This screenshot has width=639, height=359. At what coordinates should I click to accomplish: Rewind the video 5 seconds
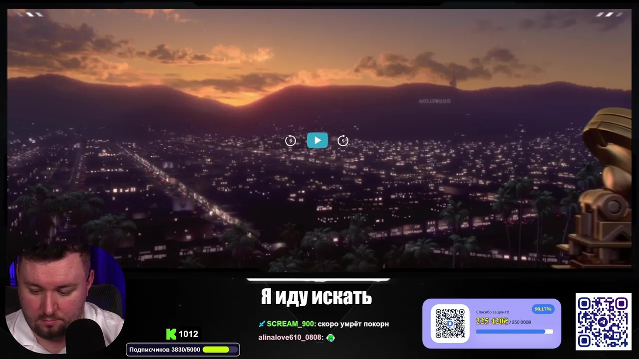(291, 141)
